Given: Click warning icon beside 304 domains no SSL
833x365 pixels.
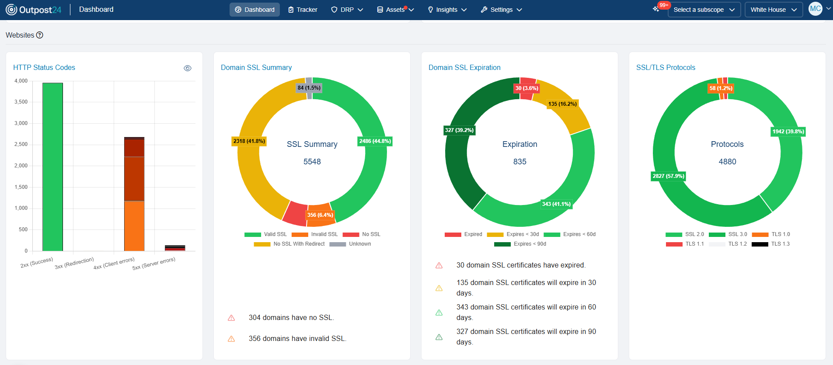Looking at the screenshot, I should coord(231,318).
